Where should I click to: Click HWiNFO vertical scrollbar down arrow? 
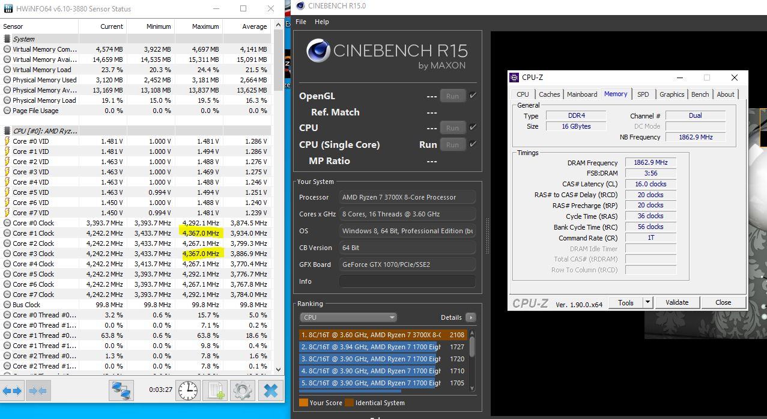pyautogui.click(x=278, y=370)
